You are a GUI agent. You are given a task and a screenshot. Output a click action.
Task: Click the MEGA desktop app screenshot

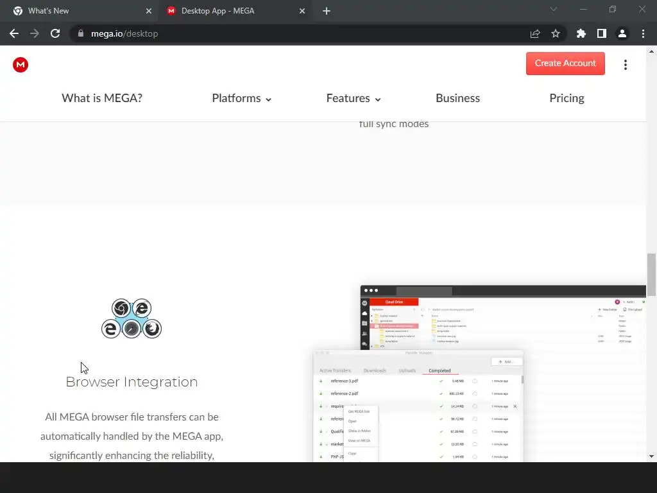pos(480,374)
